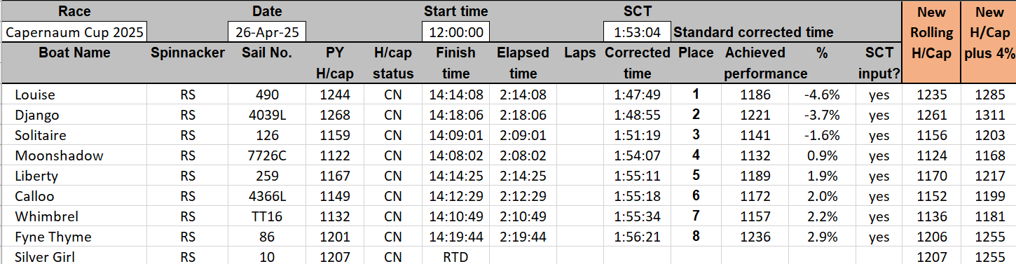Select the 12:00:00 start time cell
This screenshot has height=264, width=1016.
coord(455,32)
